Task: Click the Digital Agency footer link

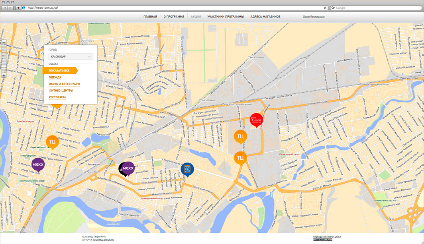Action: point(323,240)
